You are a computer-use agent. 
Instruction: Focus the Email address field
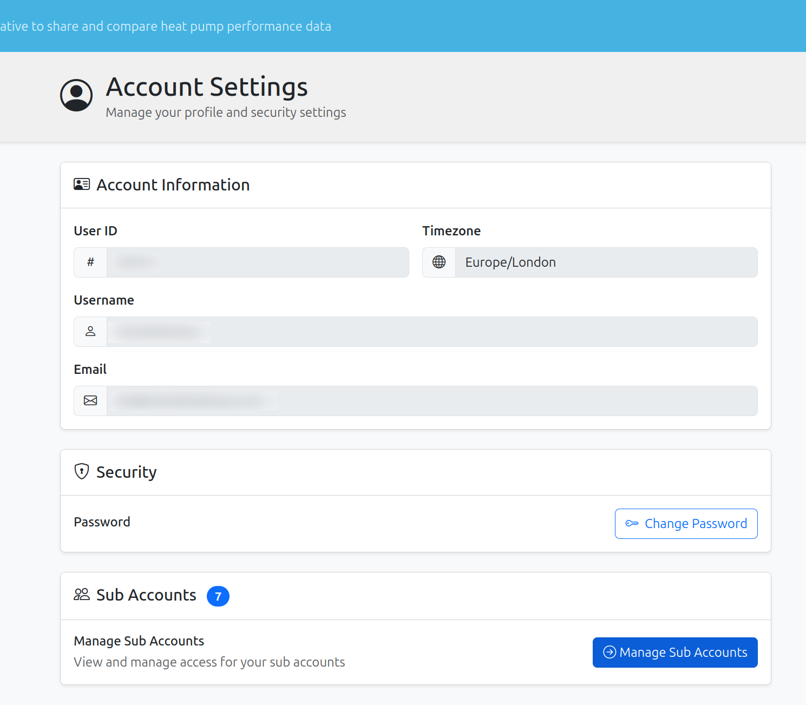coord(431,401)
